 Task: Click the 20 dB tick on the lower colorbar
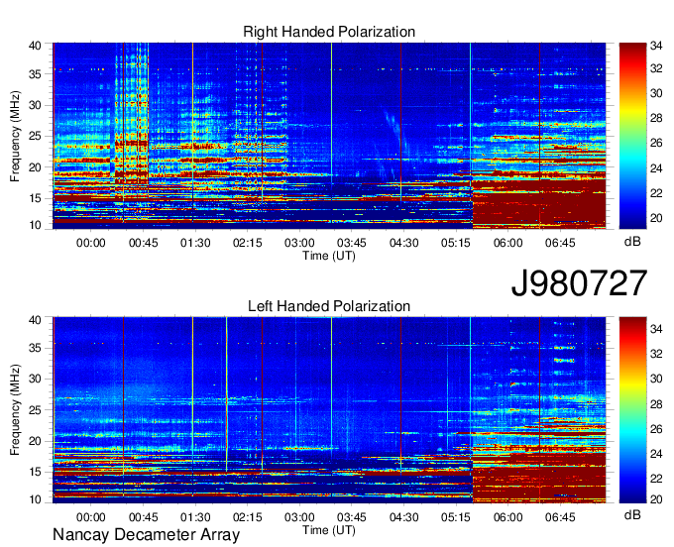coord(656,499)
